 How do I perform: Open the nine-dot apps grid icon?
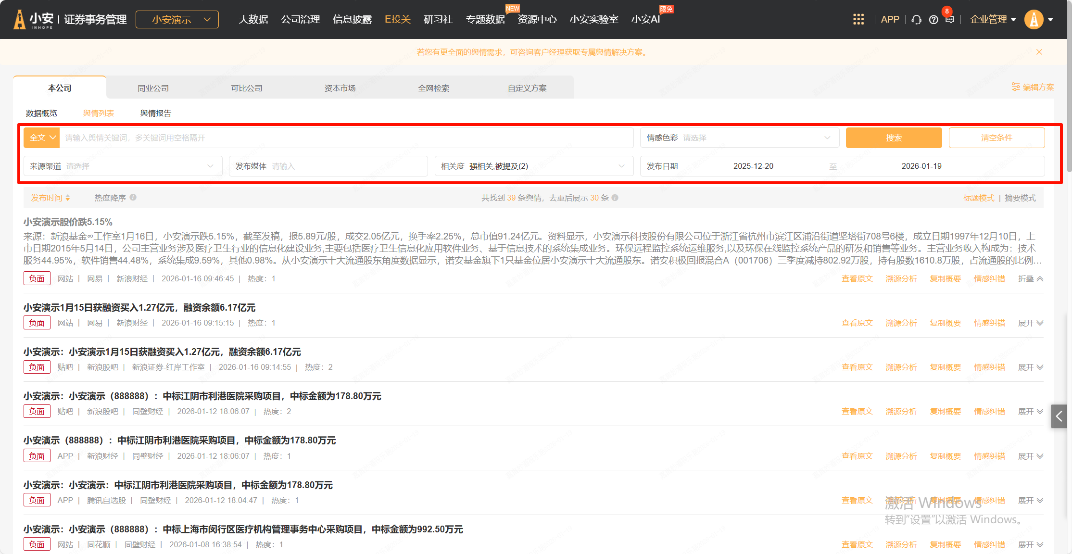858,19
